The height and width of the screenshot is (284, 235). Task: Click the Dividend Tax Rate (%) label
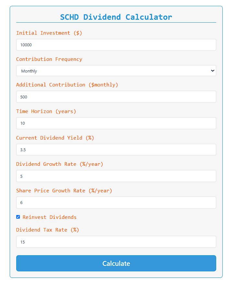tap(48, 230)
